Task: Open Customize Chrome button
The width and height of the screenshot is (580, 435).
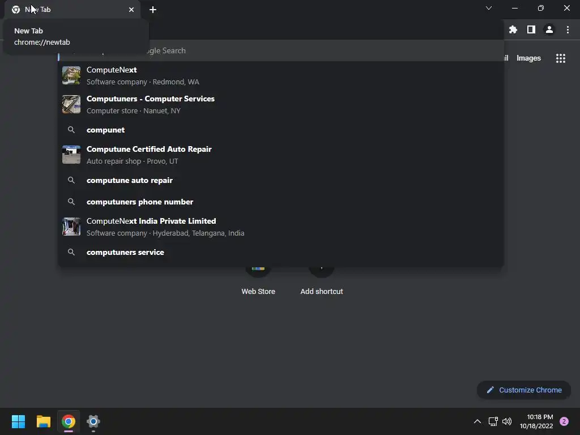Action: pos(524,390)
